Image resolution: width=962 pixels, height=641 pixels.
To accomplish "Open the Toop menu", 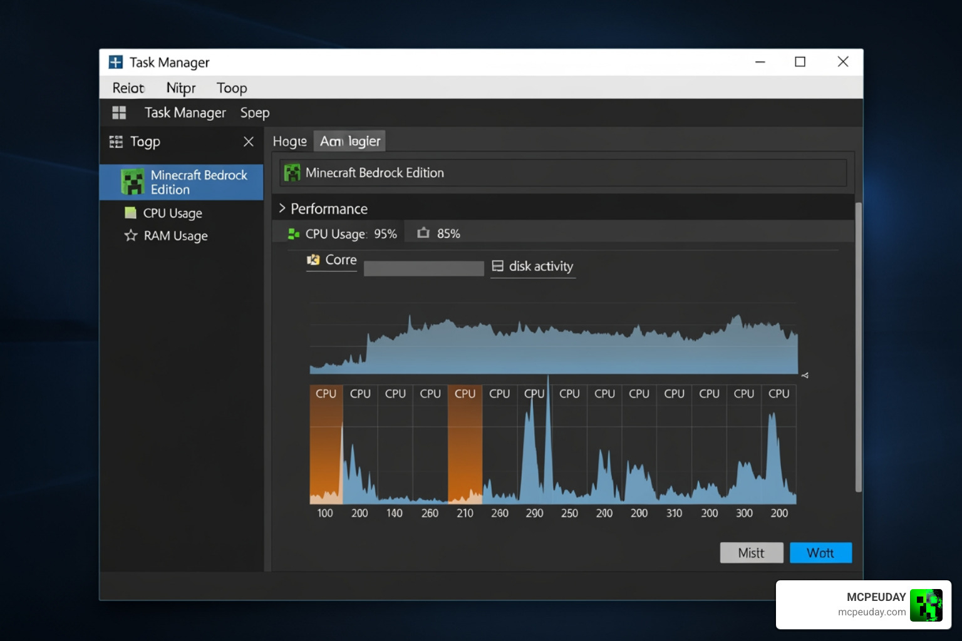I will [232, 88].
